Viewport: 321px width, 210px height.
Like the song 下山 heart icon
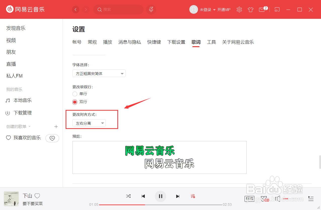point(37,196)
